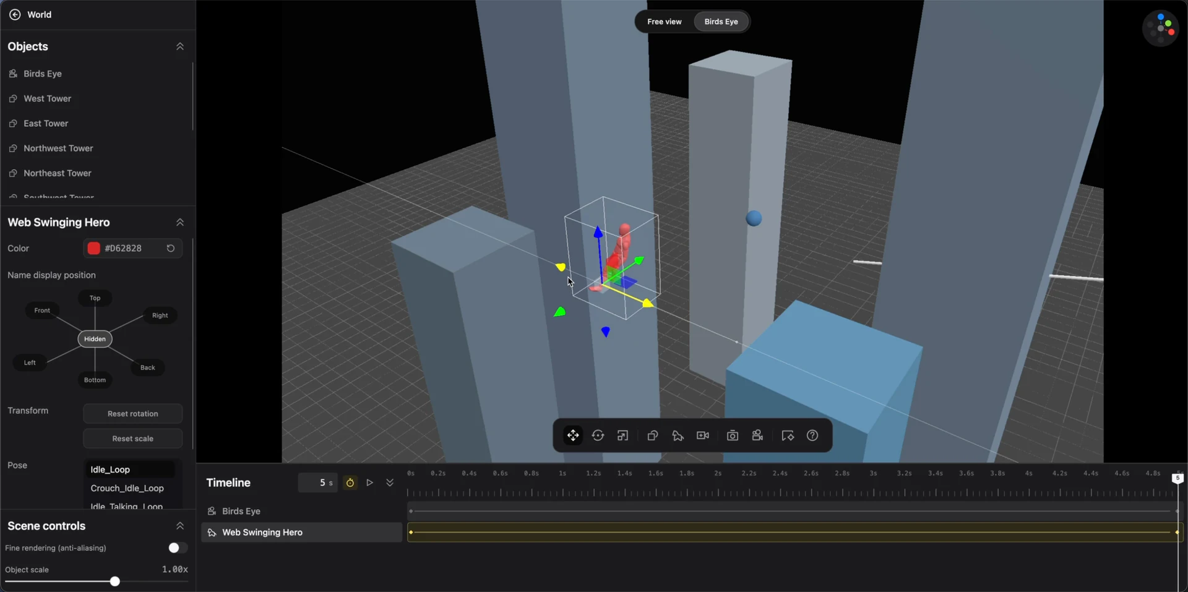Screen dimensions: 1188x592
Task: Collapse timeline with double chevron icon
Action: (x=390, y=483)
